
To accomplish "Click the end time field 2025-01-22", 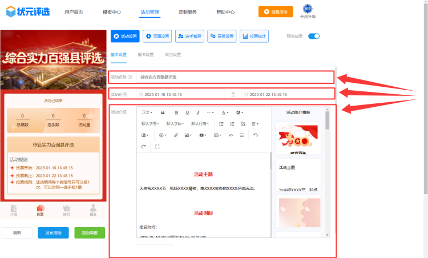I will 285,94.
